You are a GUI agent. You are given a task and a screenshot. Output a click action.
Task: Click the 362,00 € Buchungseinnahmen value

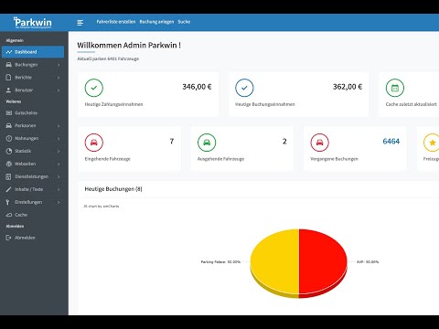pos(348,87)
